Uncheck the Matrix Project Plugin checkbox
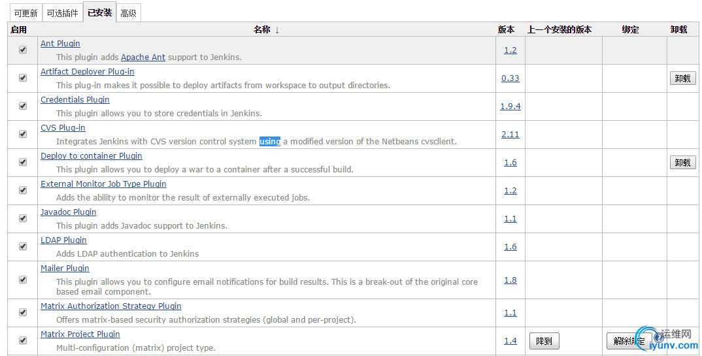 (x=23, y=340)
